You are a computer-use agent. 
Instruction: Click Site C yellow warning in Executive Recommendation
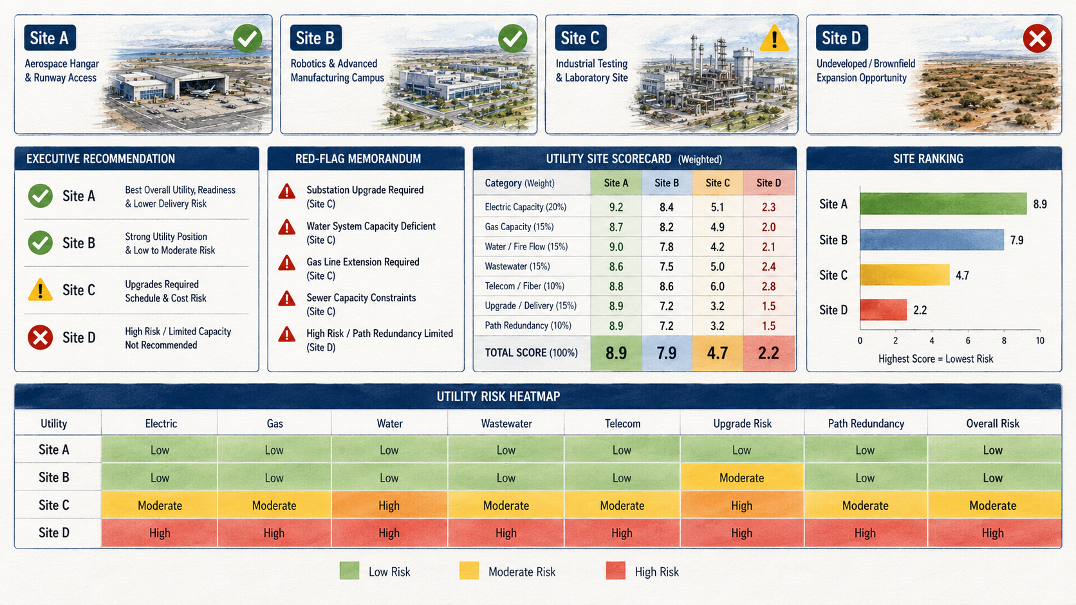[x=41, y=290]
